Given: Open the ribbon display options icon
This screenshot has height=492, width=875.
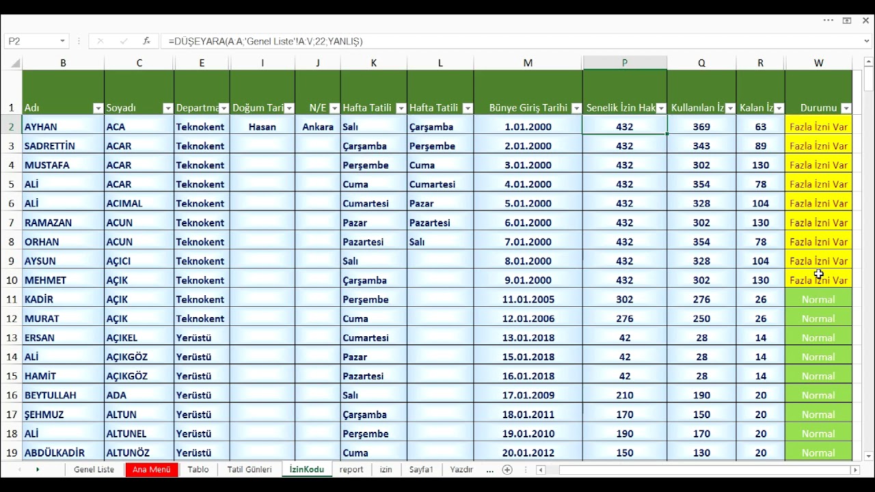Looking at the screenshot, I should [847, 20].
